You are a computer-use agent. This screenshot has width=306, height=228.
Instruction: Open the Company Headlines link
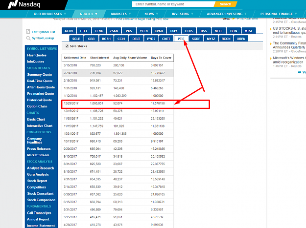tap(35, 141)
